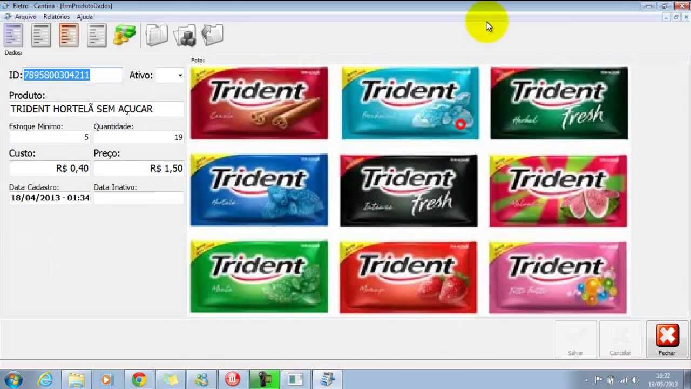Viewport: 691px width, 389px height.
Task: Select the Produto name field
Action: tap(96, 109)
